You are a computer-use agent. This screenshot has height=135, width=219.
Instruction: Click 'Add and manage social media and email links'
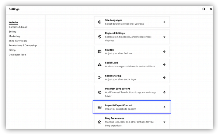(130, 66)
